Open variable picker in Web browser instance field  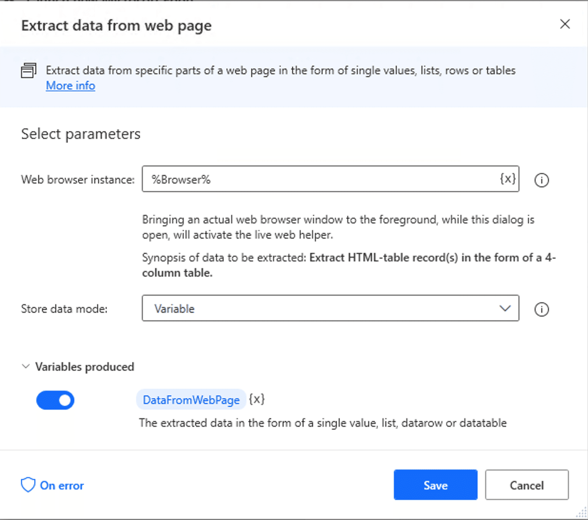click(508, 179)
